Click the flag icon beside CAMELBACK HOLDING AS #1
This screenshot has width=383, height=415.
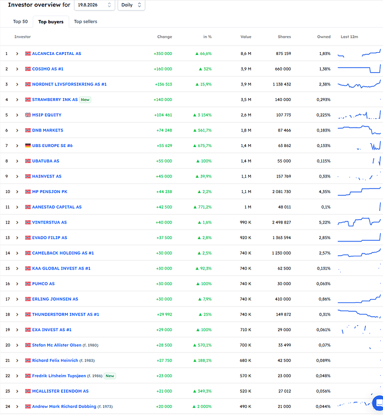pos(28,253)
